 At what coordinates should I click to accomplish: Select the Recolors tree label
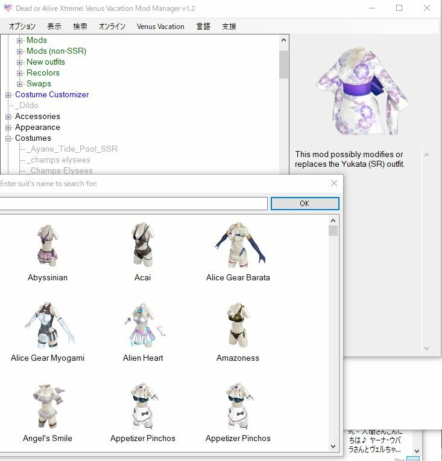point(43,73)
